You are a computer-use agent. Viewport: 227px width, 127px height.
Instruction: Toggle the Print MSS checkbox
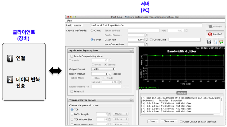tap(71, 91)
